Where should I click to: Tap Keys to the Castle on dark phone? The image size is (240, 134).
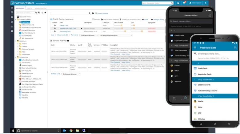tap(181, 41)
